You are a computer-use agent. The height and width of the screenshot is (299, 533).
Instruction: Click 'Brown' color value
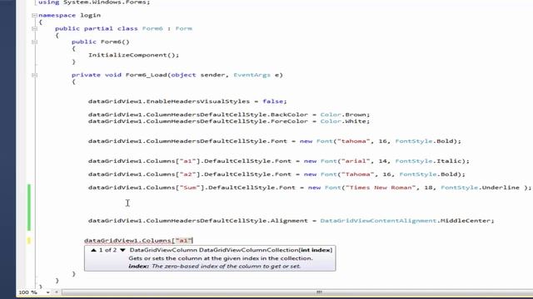(356, 115)
